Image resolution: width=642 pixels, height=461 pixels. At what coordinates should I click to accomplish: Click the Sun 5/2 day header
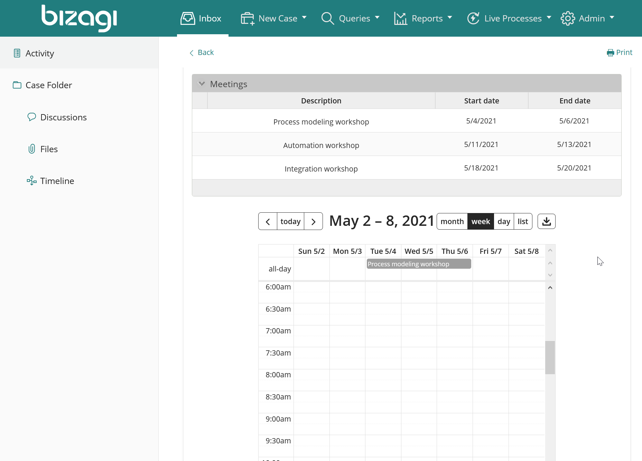pos(311,251)
